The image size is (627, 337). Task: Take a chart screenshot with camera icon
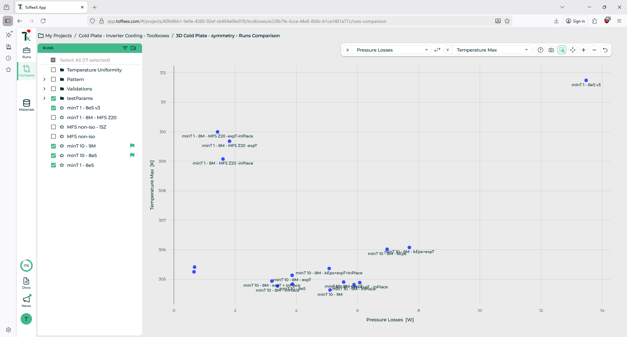pos(551,50)
